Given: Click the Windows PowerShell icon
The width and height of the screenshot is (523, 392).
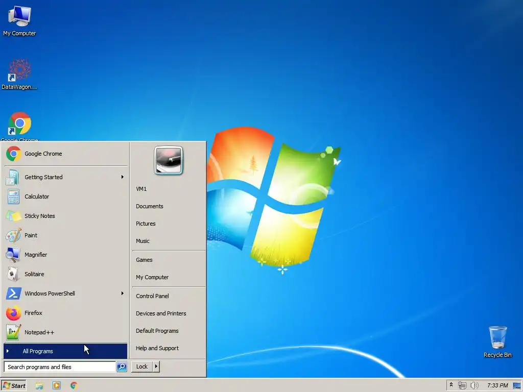Looking at the screenshot, I should [x=13, y=293].
